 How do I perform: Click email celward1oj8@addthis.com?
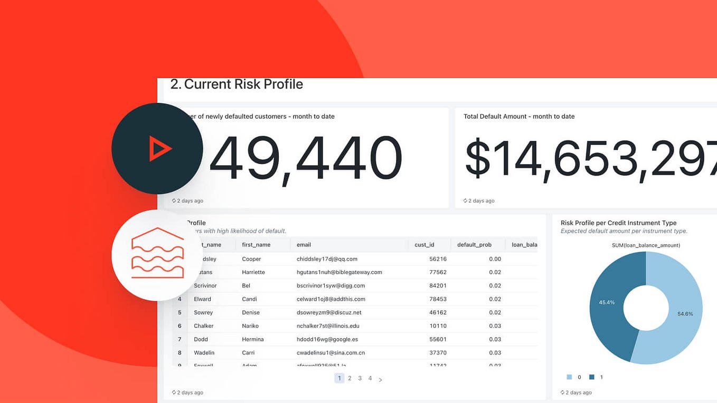pos(331,299)
